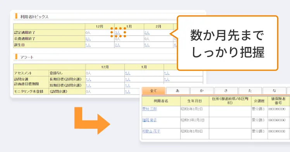Open user 和歌山 花子's name link
This screenshot has height=152, width=290.
click(x=151, y=131)
